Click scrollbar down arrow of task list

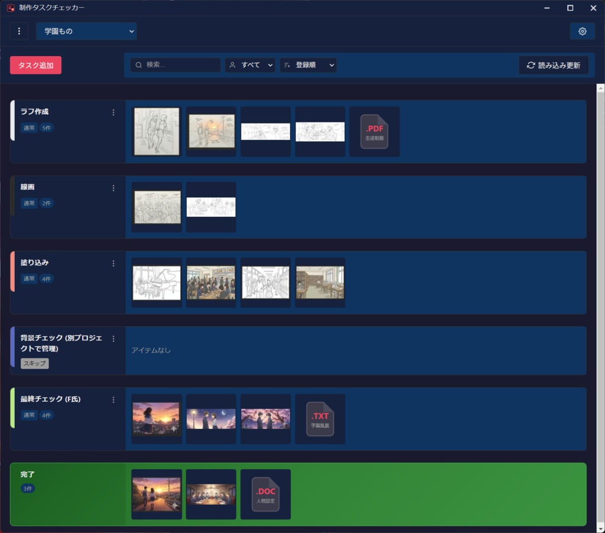(600, 528)
